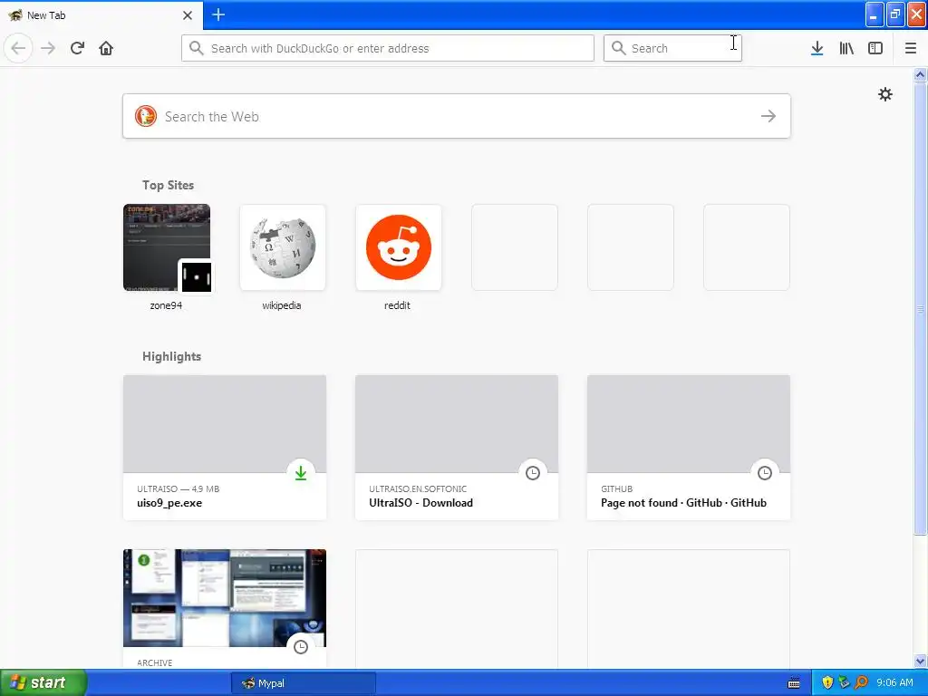Go forward with the forward arrow button
The width and height of the screenshot is (928, 696).
tap(48, 48)
